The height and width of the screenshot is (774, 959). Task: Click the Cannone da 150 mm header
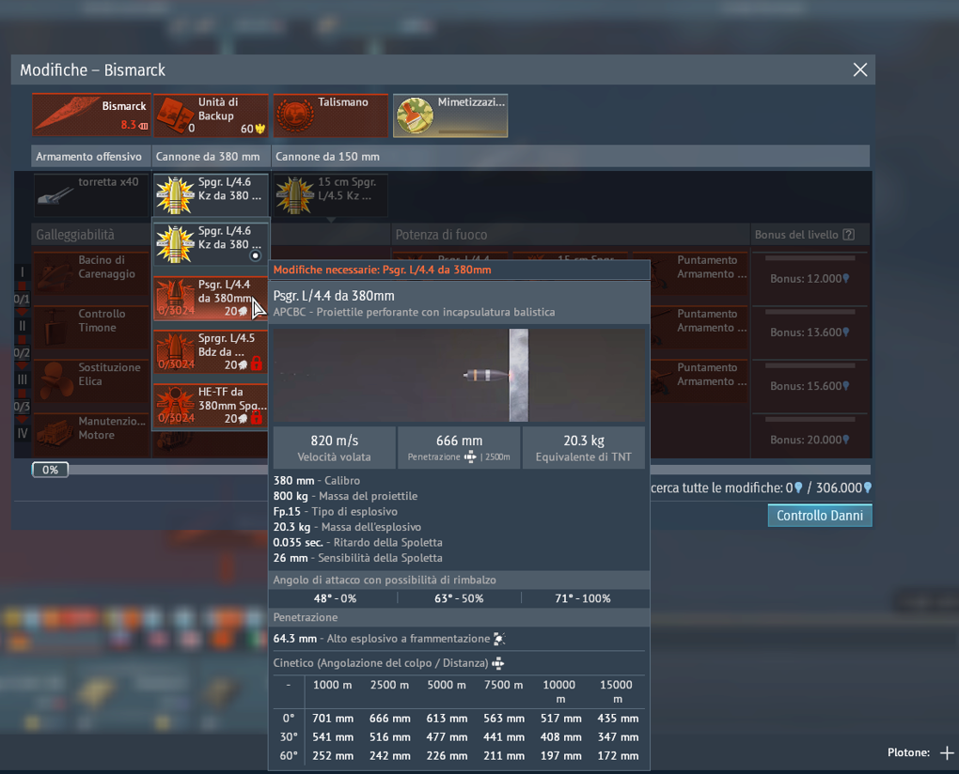coord(327,156)
